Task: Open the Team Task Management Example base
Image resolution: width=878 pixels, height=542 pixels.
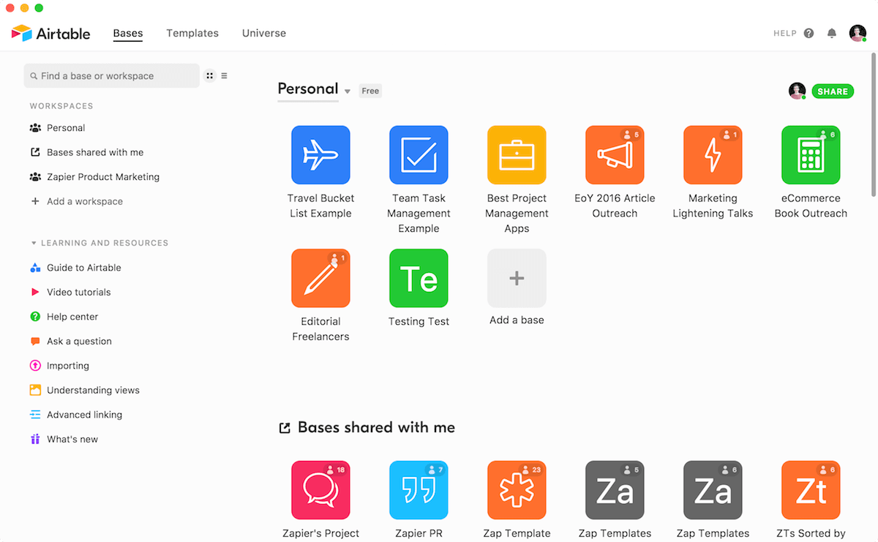Action: point(419,154)
